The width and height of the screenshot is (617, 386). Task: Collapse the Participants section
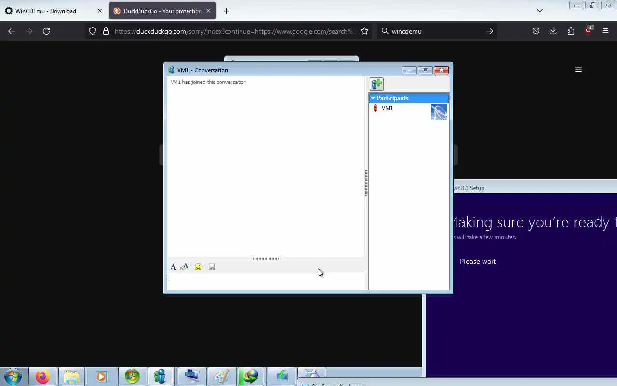(x=373, y=98)
